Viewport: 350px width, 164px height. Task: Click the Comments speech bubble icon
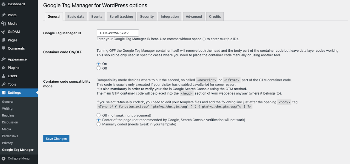3,48
